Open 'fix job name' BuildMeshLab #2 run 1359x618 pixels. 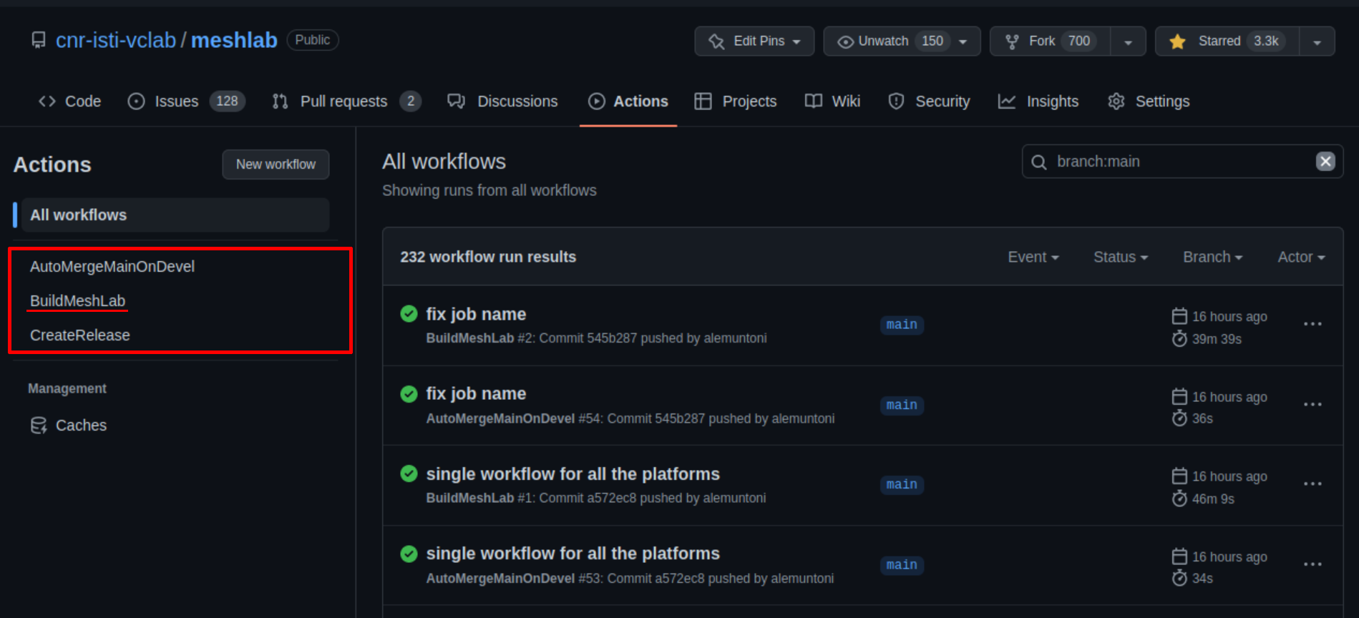pos(476,314)
